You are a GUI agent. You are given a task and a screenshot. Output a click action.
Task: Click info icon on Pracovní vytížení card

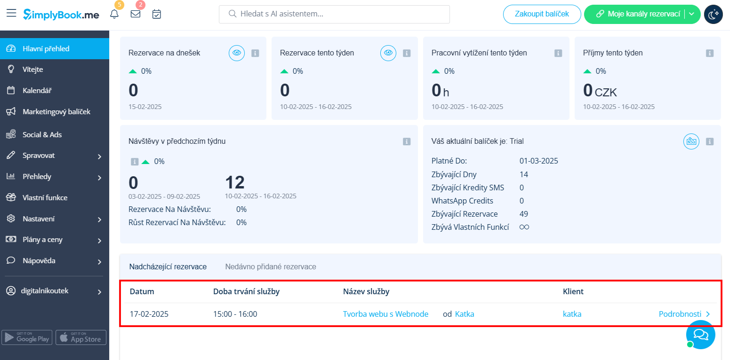(x=558, y=53)
